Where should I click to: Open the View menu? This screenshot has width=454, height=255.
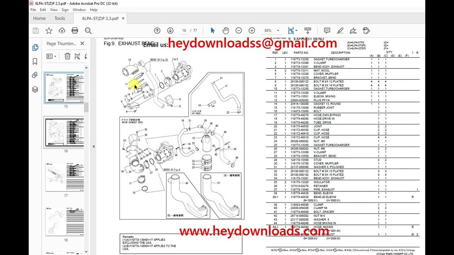(54, 10)
